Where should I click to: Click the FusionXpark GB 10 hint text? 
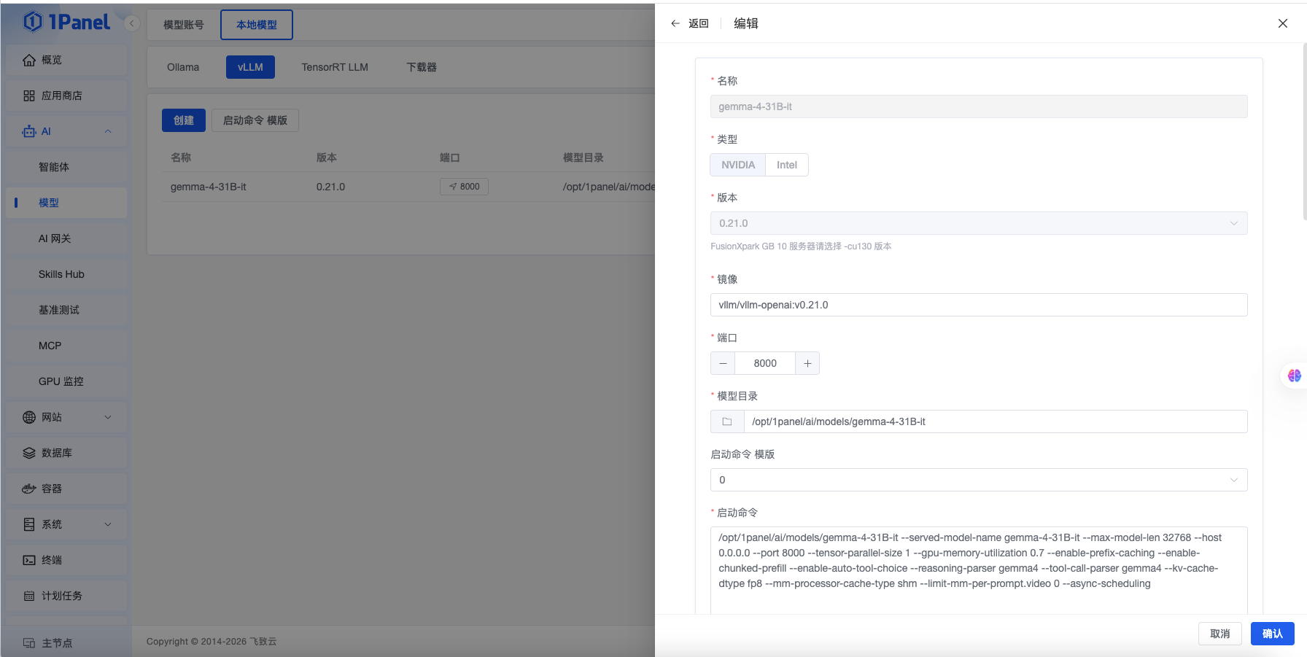click(801, 246)
